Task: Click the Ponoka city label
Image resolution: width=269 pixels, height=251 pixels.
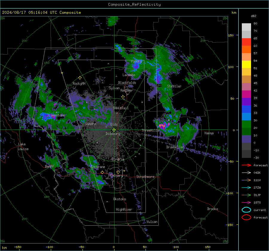Action: (136, 61)
